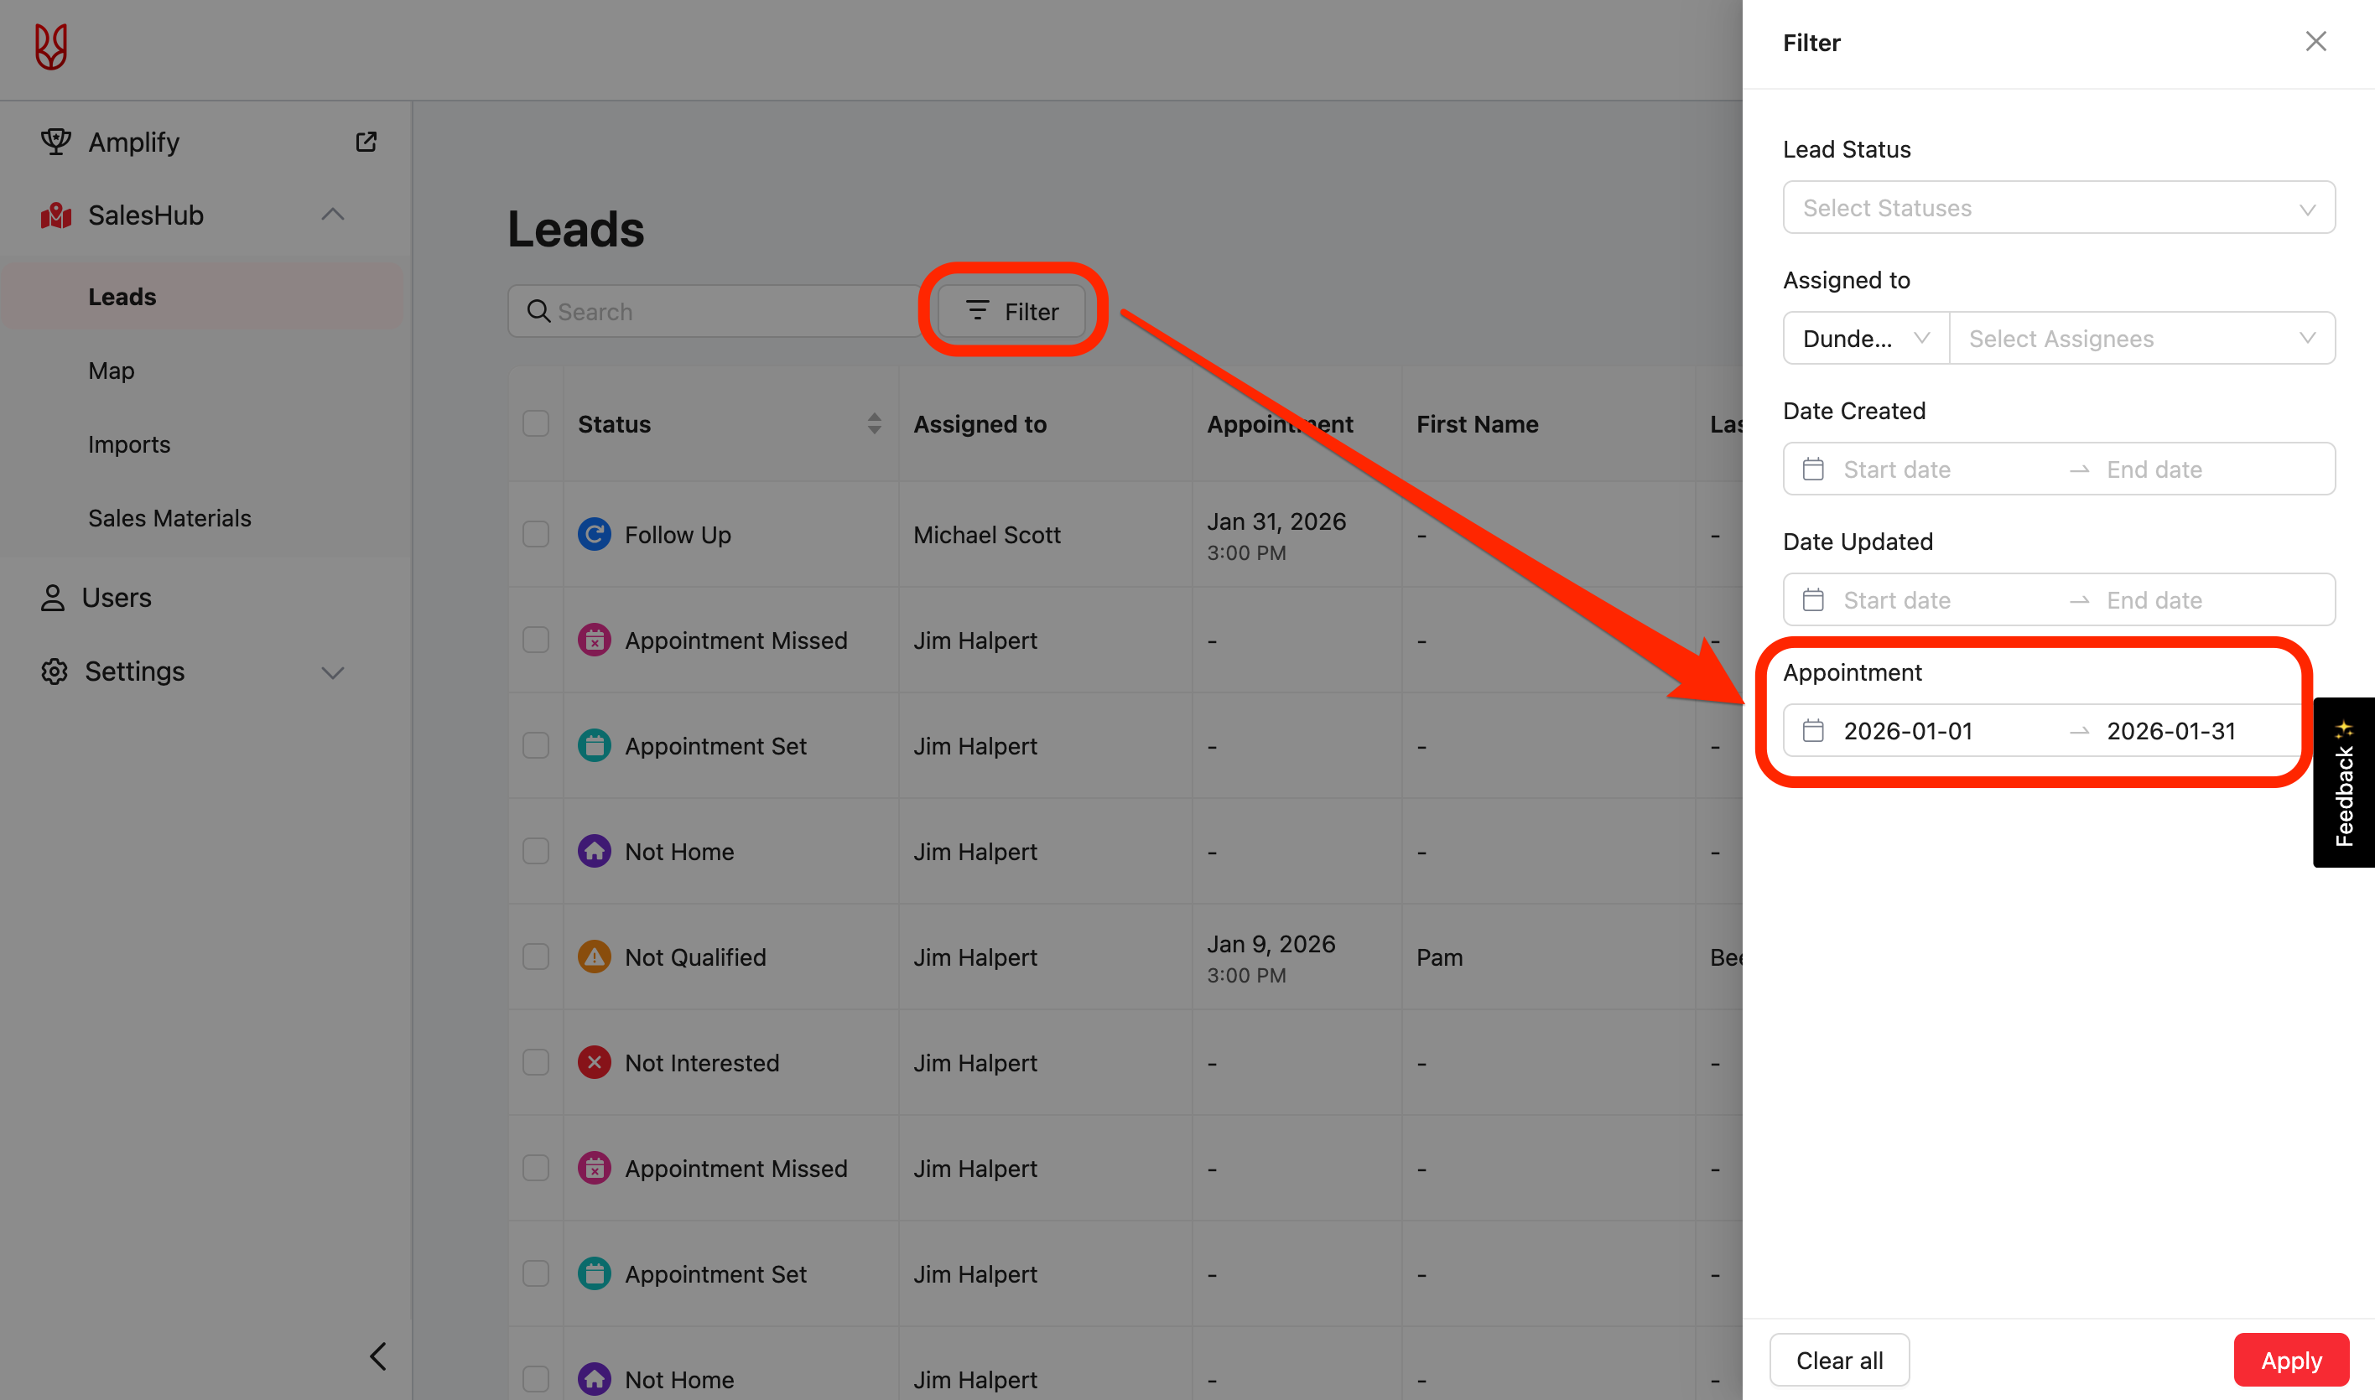Close the Filter panel with X
The image size is (2375, 1400).
(2315, 42)
